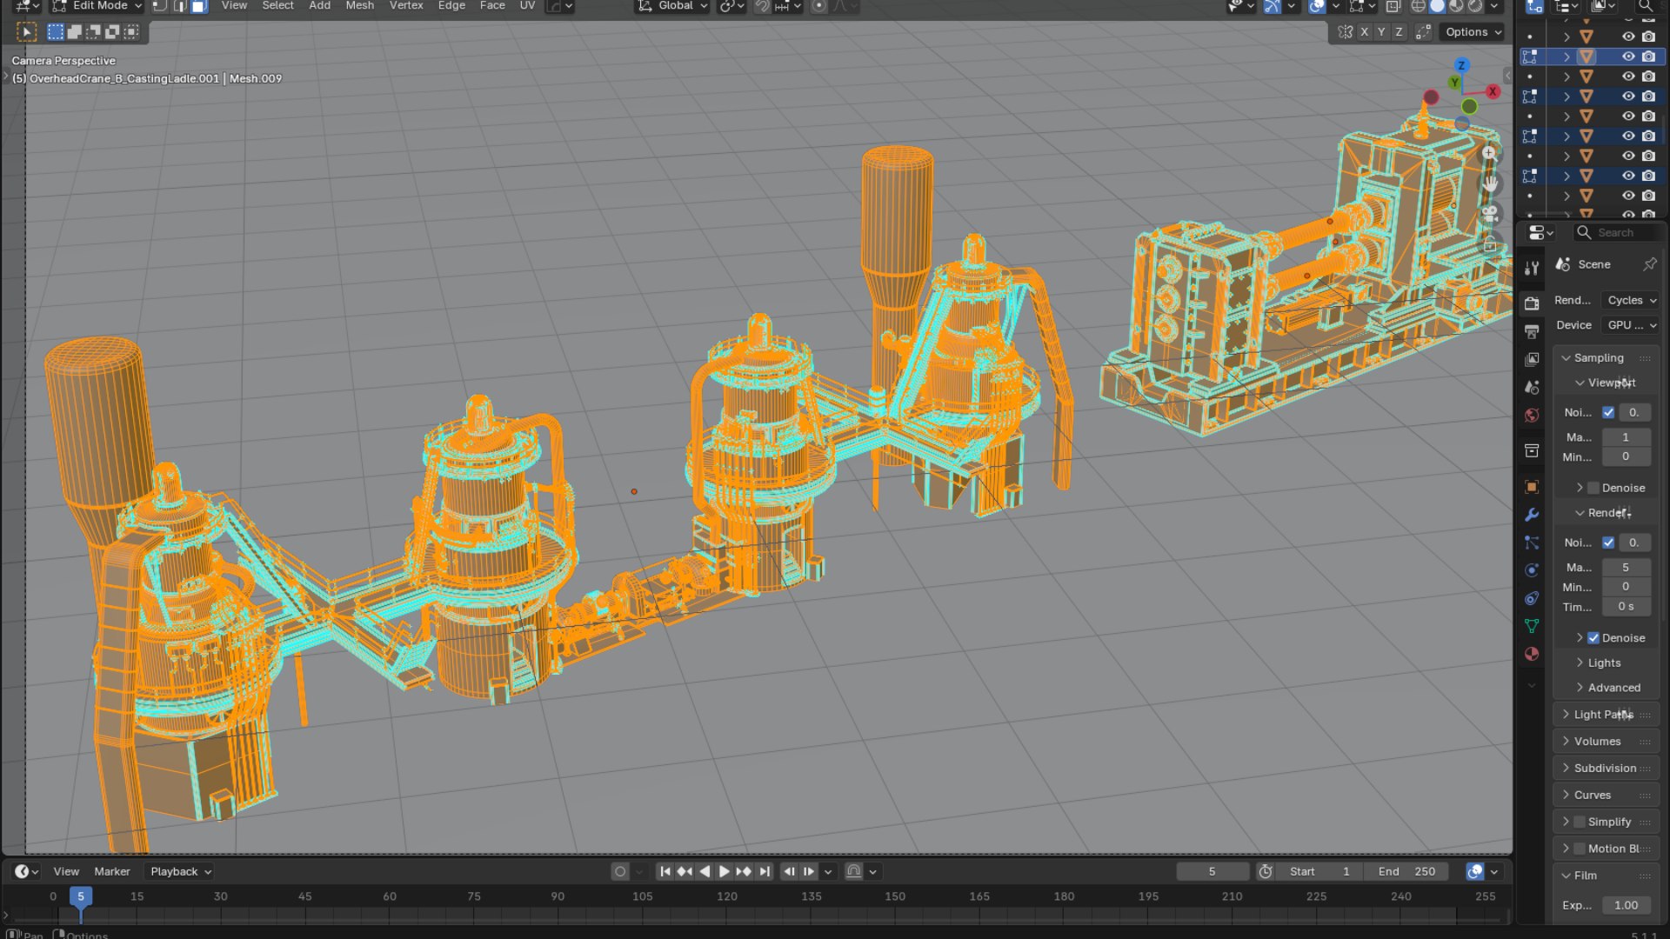Screen dimensions: 1670x939
Task: Open the Edit Mode dropdown
Action: click(x=97, y=6)
